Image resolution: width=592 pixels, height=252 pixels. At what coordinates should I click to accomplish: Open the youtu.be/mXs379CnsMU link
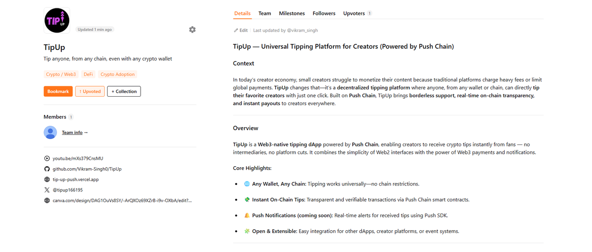tap(78, 158)
